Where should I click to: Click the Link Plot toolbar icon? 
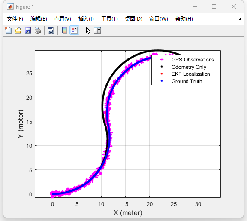tap(51, 30)
